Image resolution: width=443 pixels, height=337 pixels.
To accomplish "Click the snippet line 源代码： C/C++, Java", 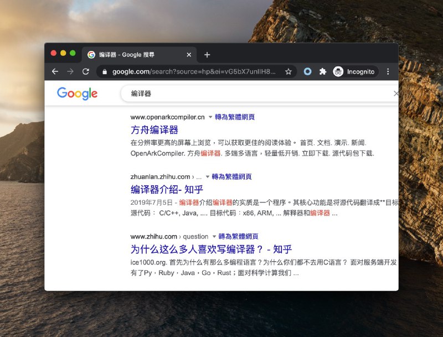I will (234, 213).
